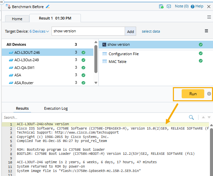
Task: Click the clipboard icon left of Note
Action: tap(161, 6)
